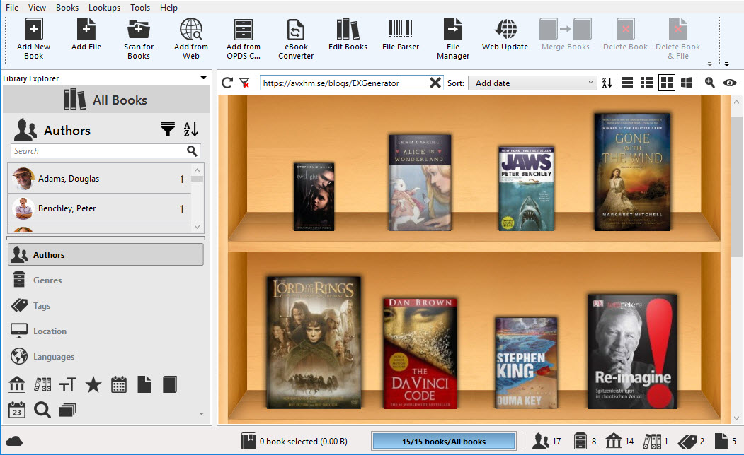Expand the Library Explorer dropdown arrow

point(204,78)
